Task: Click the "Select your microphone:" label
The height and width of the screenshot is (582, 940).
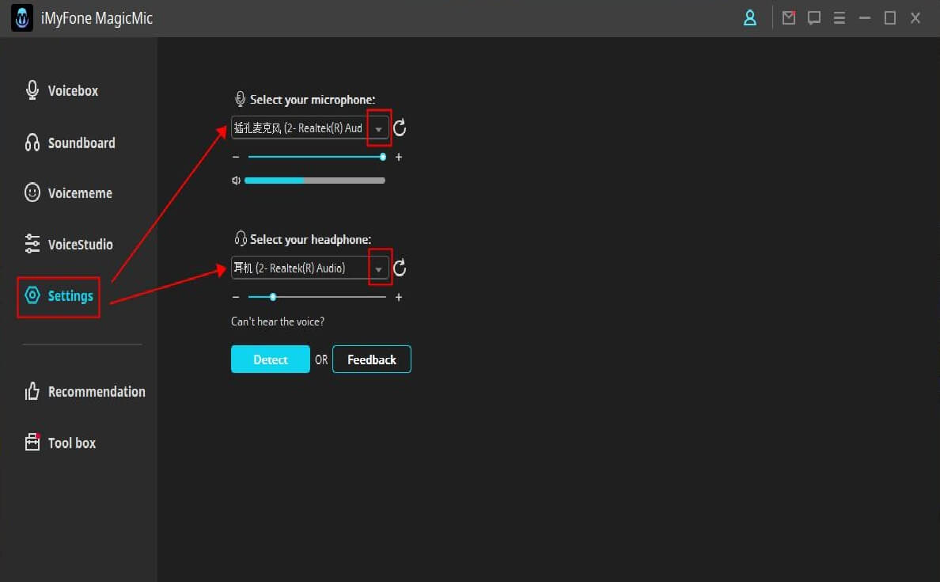Action: point(313,100)
